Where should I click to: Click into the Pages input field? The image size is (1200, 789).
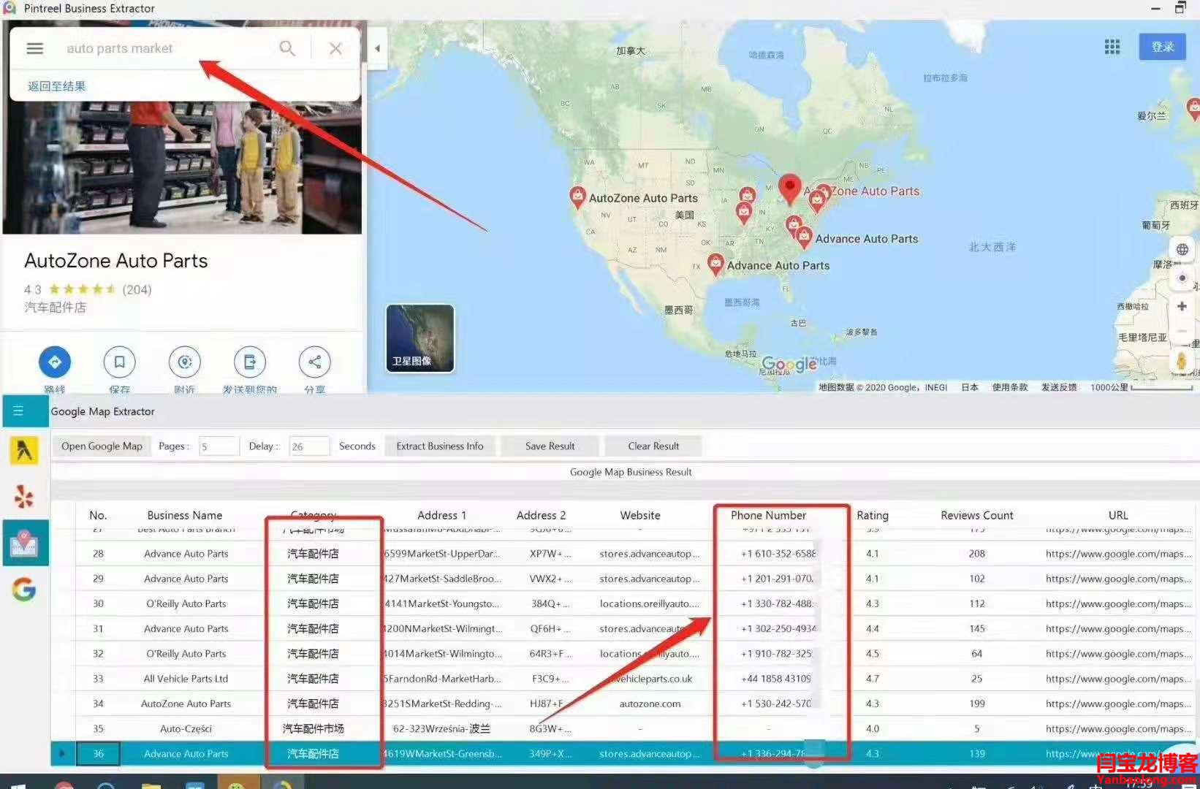[219, 446]
